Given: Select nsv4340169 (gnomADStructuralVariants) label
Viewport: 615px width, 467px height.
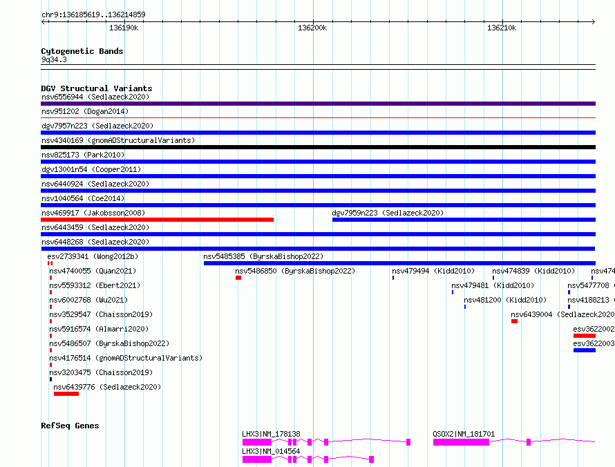Looking at the screenshot, I should click(118, 140).
